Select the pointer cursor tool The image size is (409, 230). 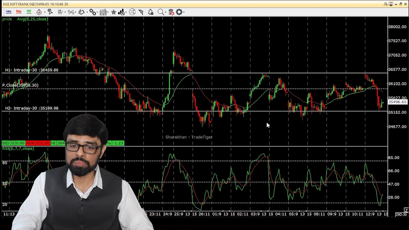click(50, 12)
